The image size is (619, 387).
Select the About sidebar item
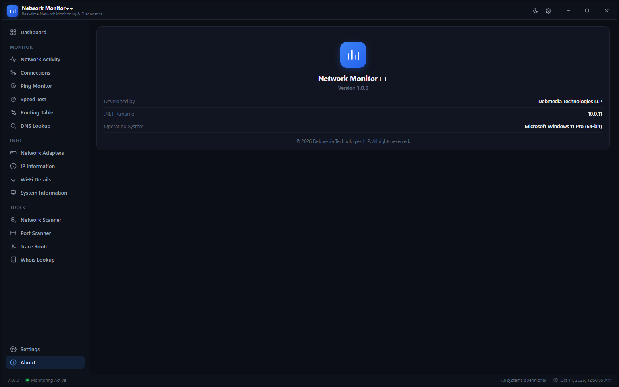45,362
